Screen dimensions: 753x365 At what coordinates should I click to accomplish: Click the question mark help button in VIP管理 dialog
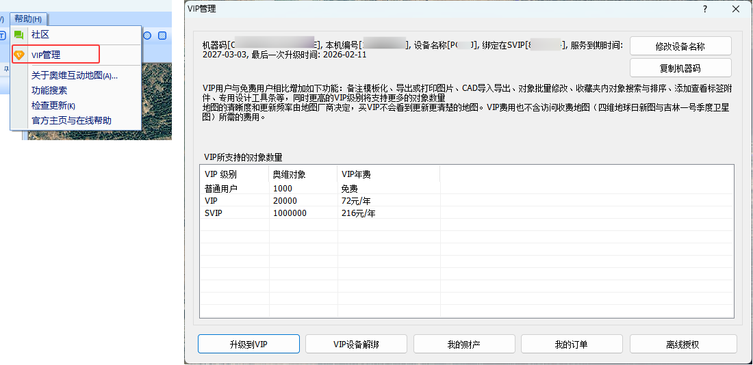click(x=705, y=9)
